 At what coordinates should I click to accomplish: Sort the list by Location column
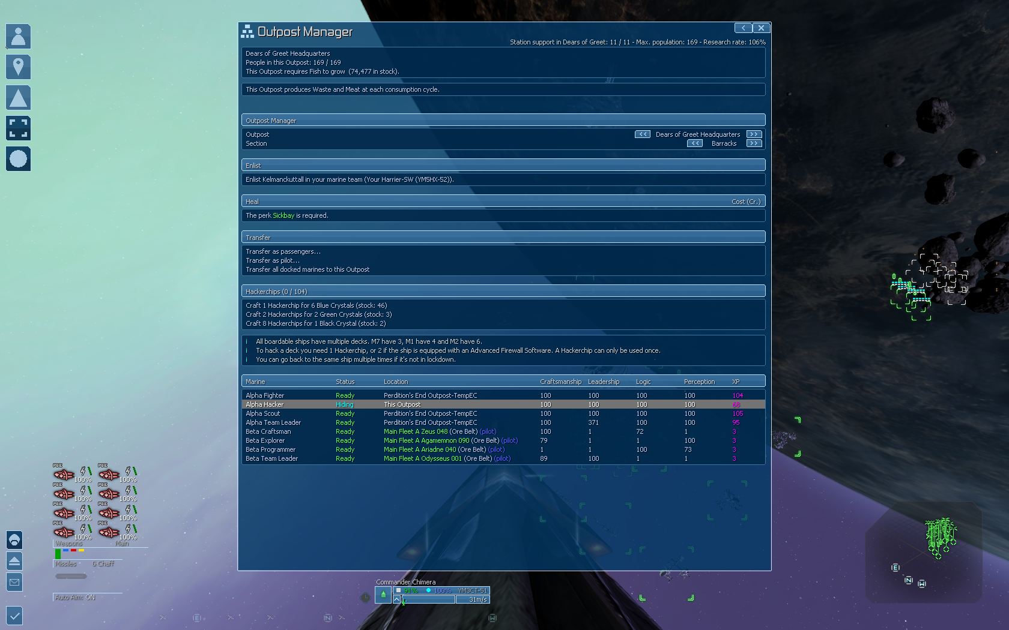(396, 382)
